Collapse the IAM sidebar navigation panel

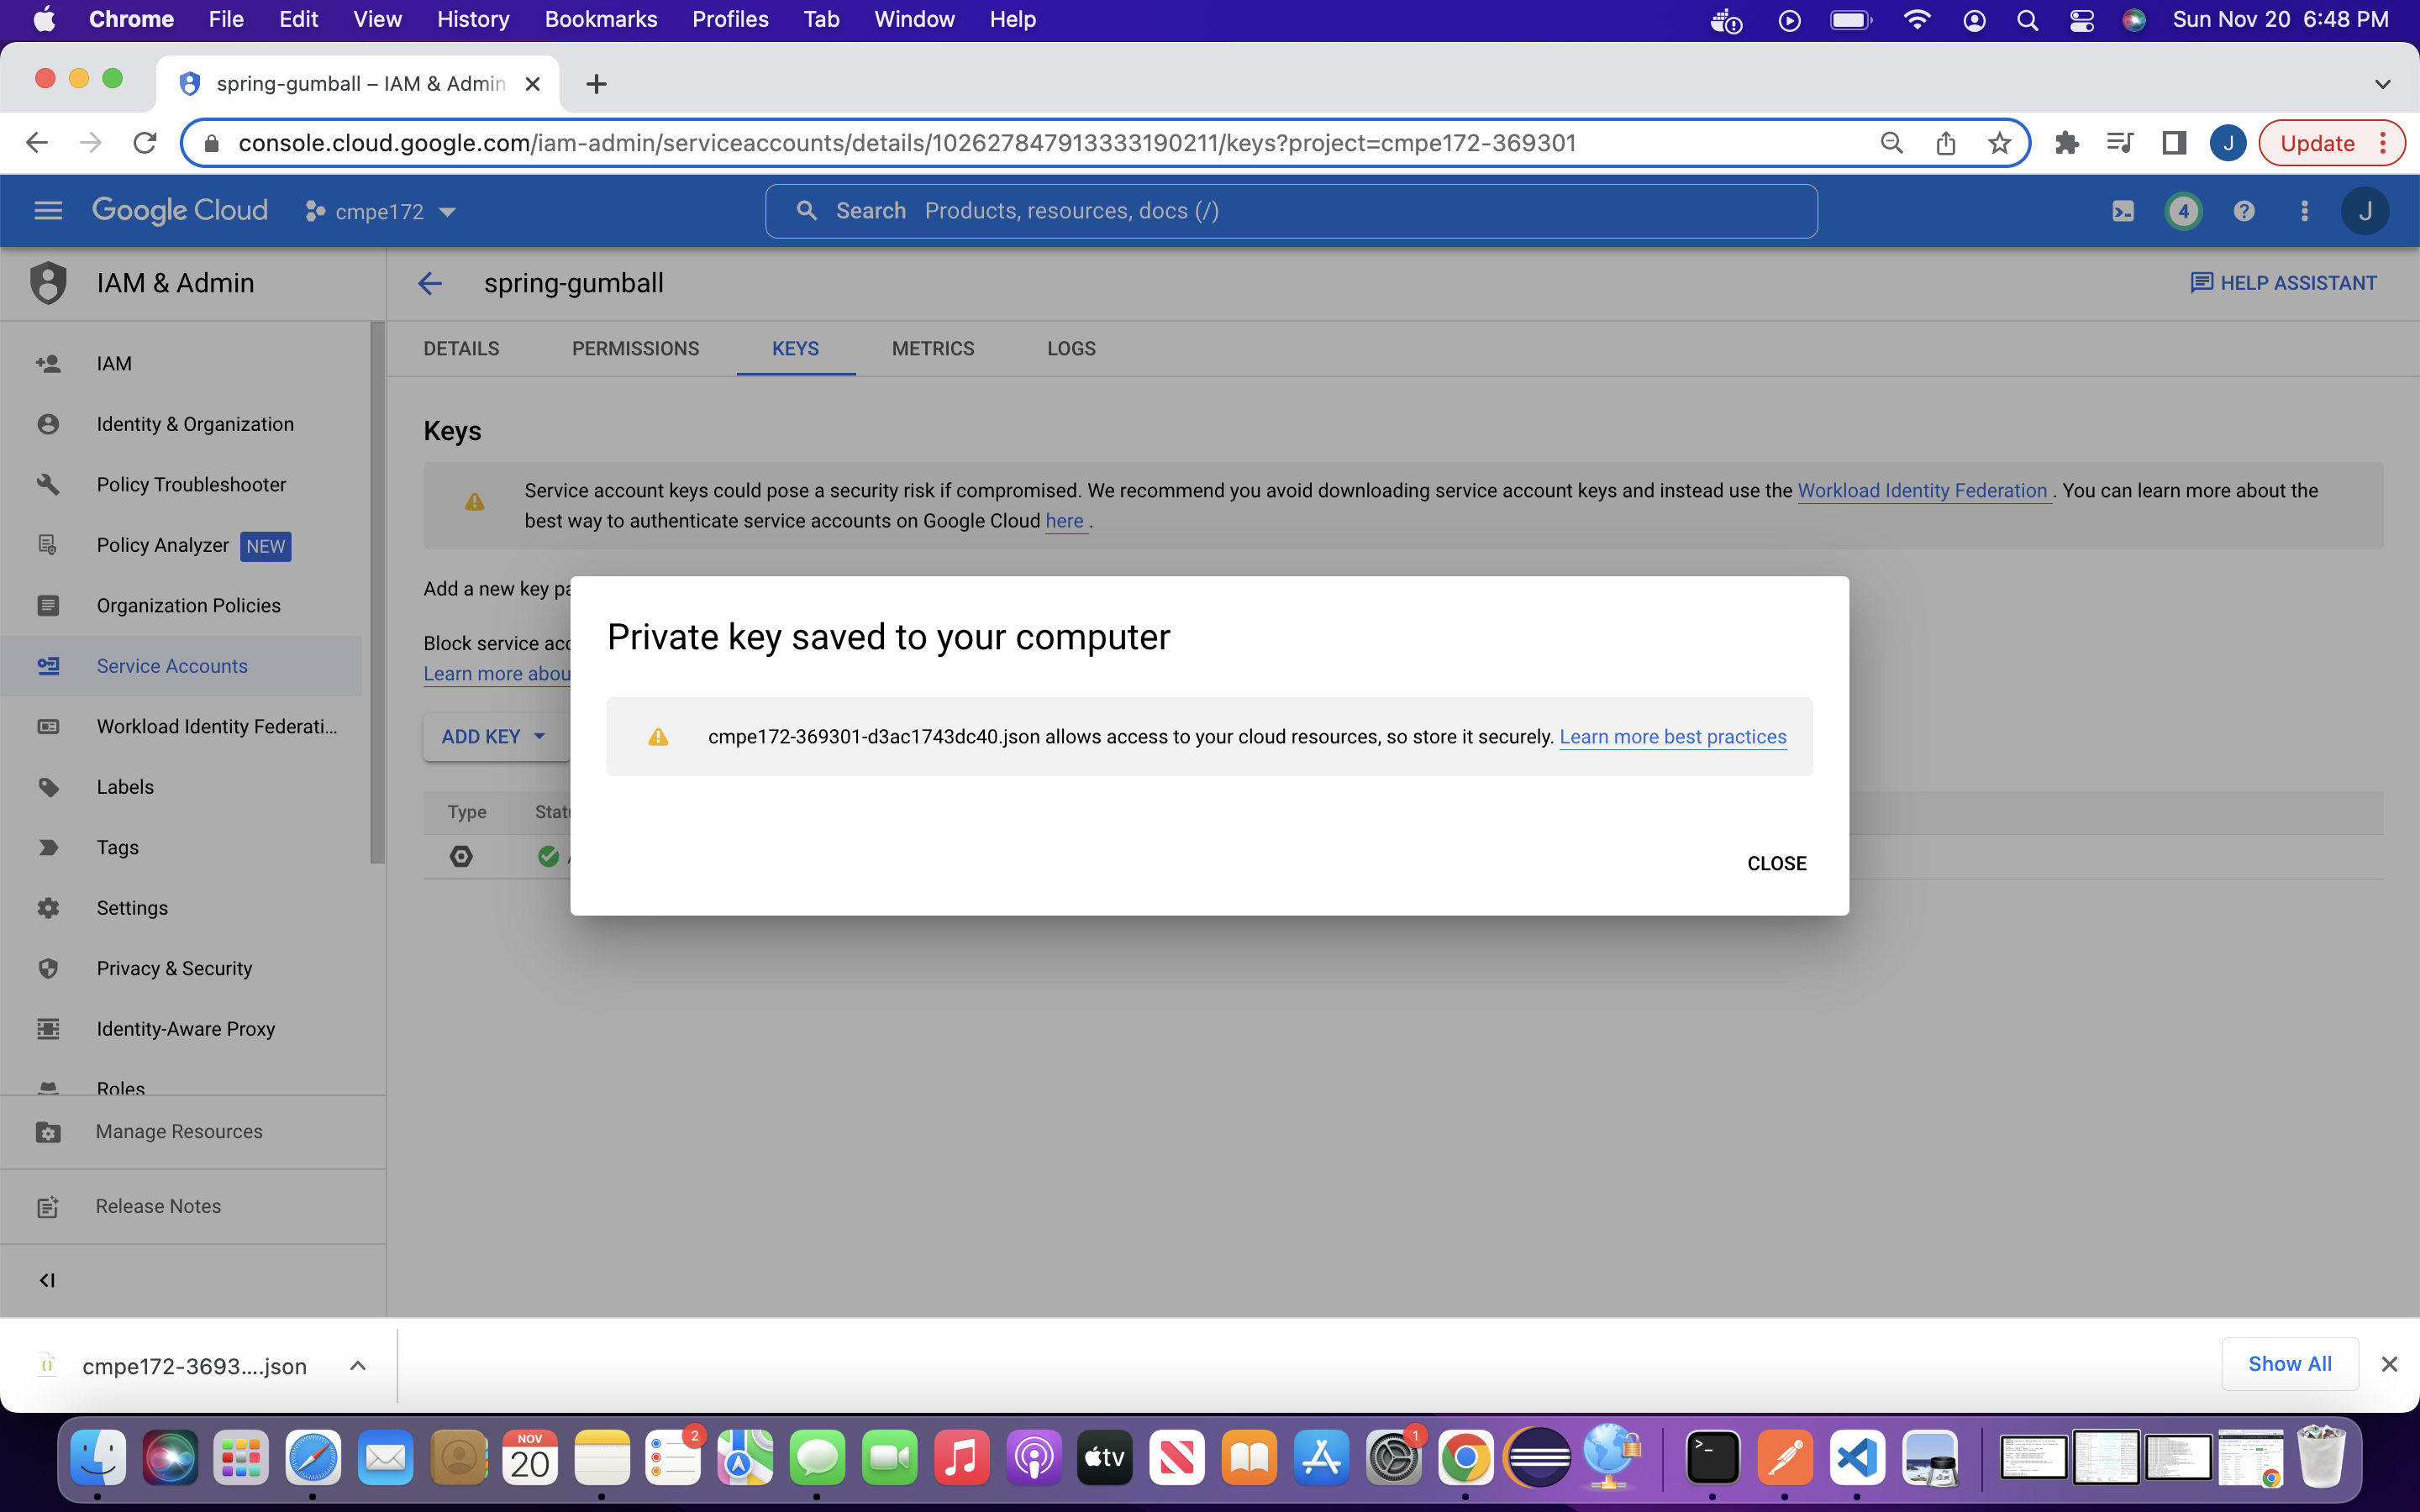(x=47, y=1280)
